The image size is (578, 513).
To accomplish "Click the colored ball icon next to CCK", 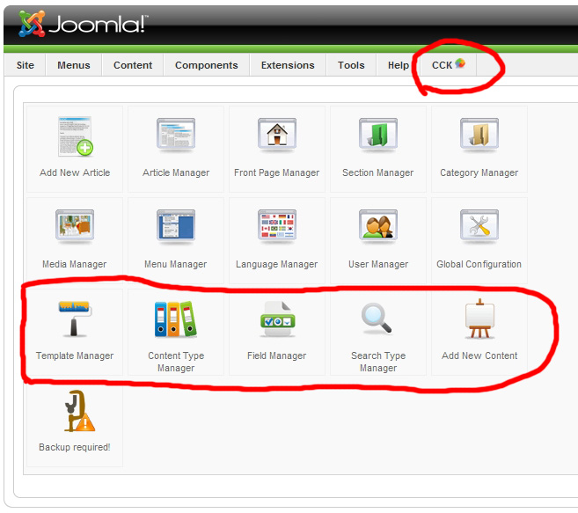I will (460, 63).
